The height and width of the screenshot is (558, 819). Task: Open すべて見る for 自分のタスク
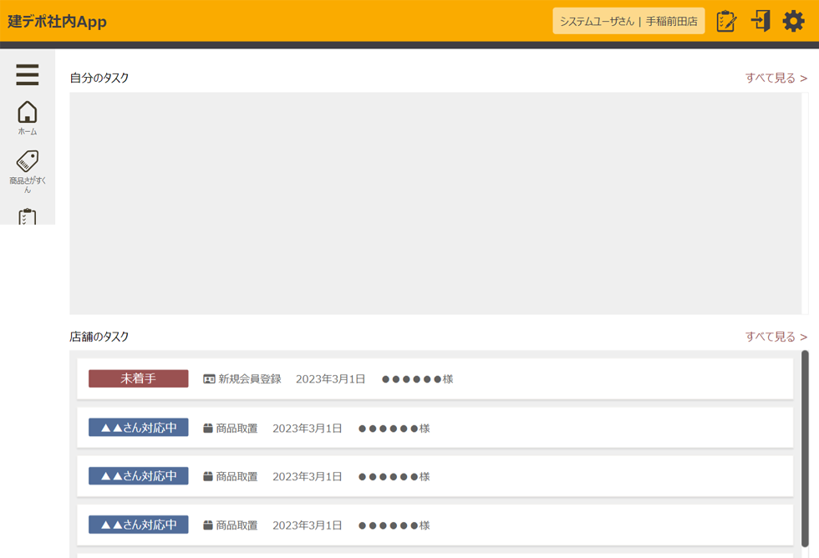(x=776, y=78)
